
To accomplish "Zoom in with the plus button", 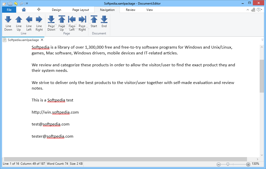I will click(248, 164).
